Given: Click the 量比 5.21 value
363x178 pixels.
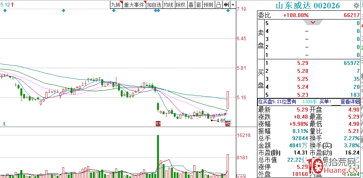Looking at the screenshot, I should tap(353, 131).
